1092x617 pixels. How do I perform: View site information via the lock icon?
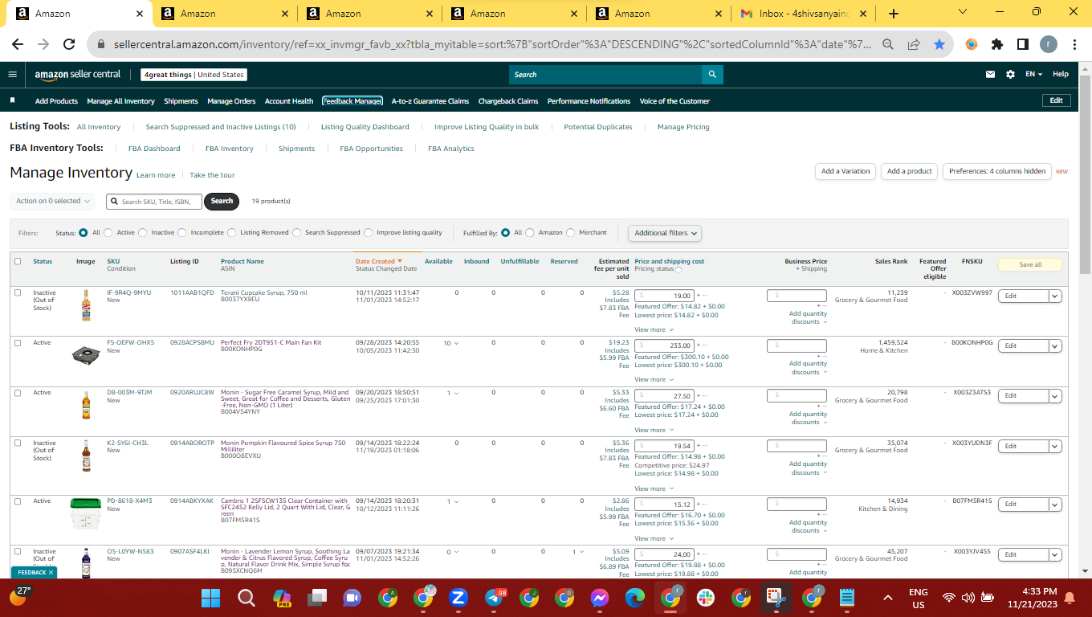click(x=101, y=45)
